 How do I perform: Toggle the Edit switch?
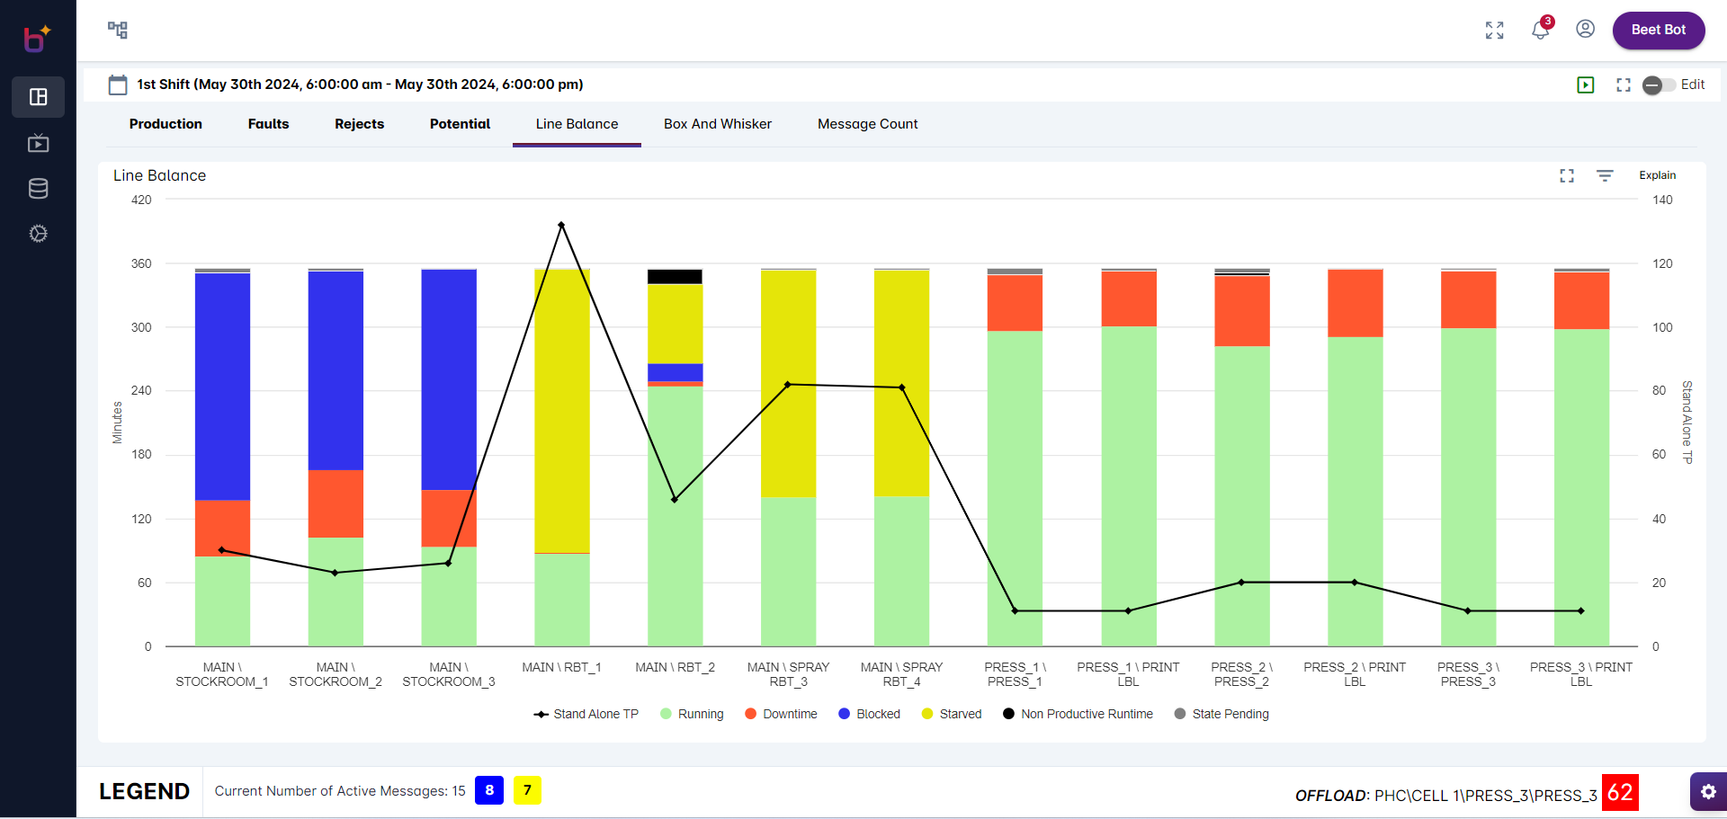(x=1658, y=85)
